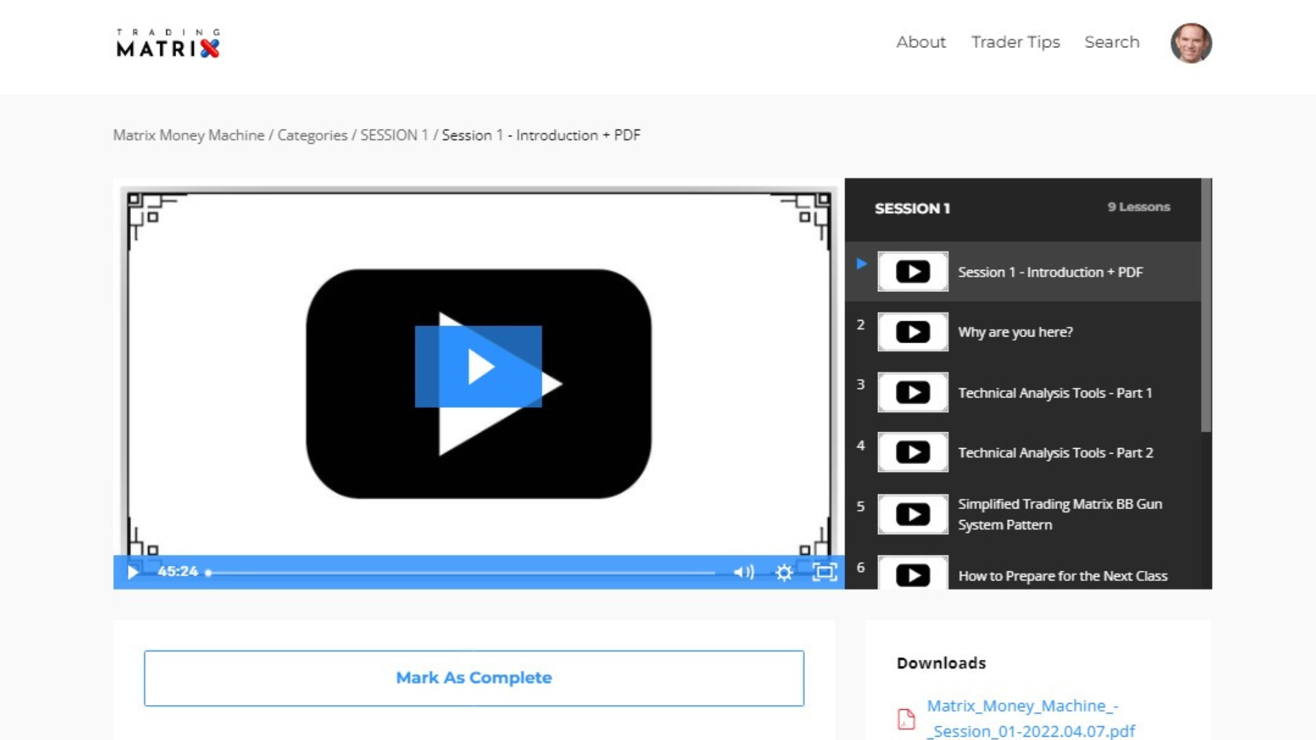Open the Search menu item
Viewport: 1316px width, 740px height.
(1112, 42)
